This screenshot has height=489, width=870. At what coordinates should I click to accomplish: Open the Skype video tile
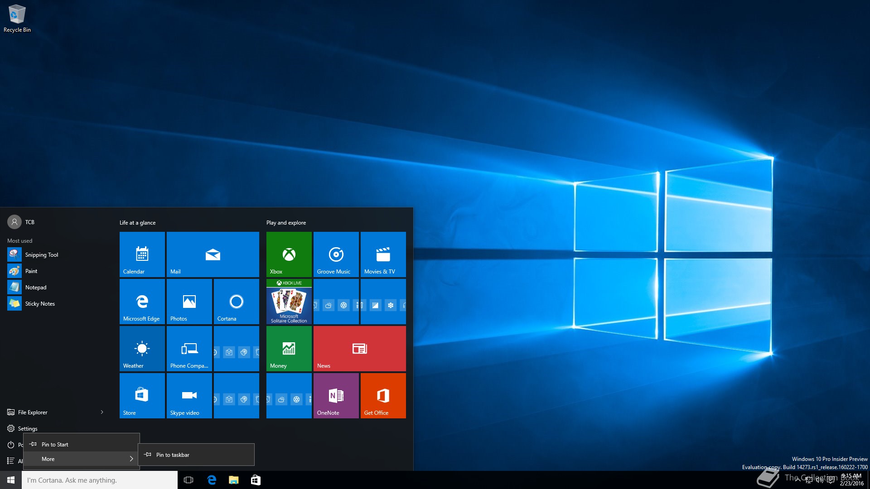point(189,395)
